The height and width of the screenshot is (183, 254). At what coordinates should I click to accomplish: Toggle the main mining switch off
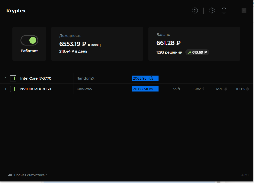29,40
